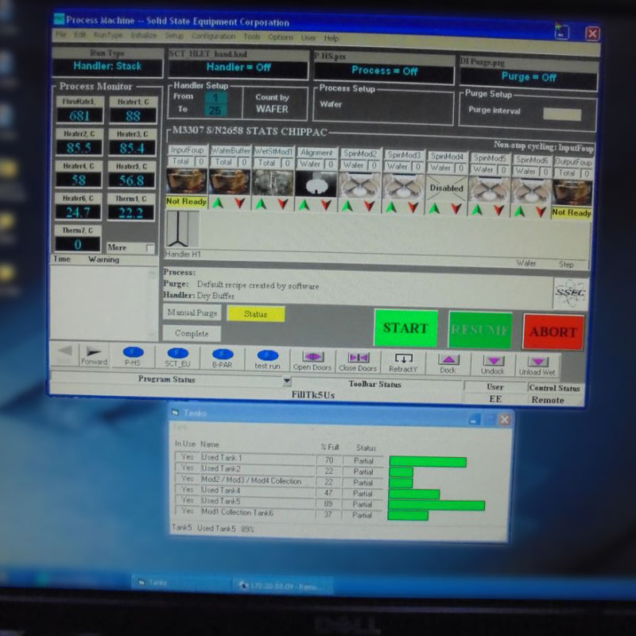This screenshot has height=636, width=636.
Task: Click the red down arrow under WaferBuffer
Action: pyautogui.click(x=240, y=203)
